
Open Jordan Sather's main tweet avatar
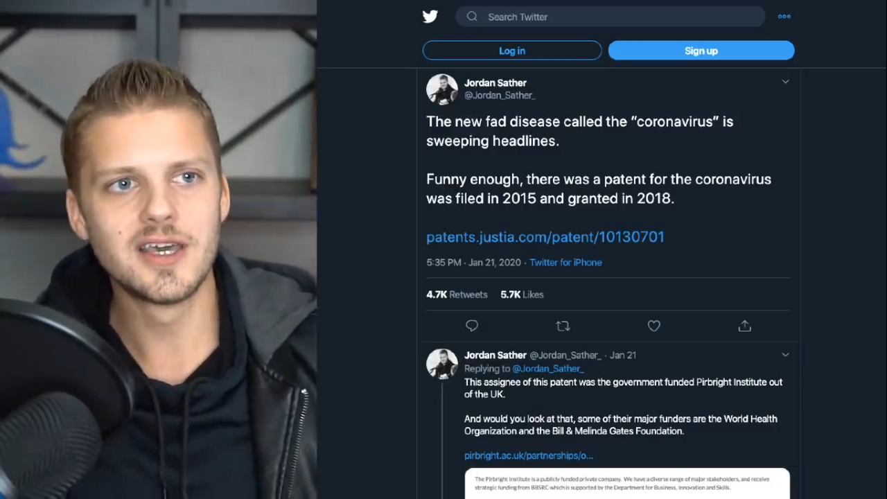(441, 89)
